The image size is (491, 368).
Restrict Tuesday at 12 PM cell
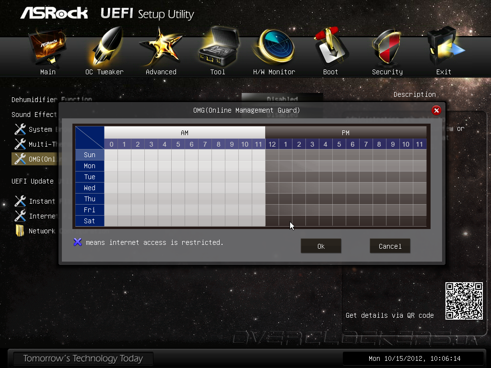coord(272,177)
